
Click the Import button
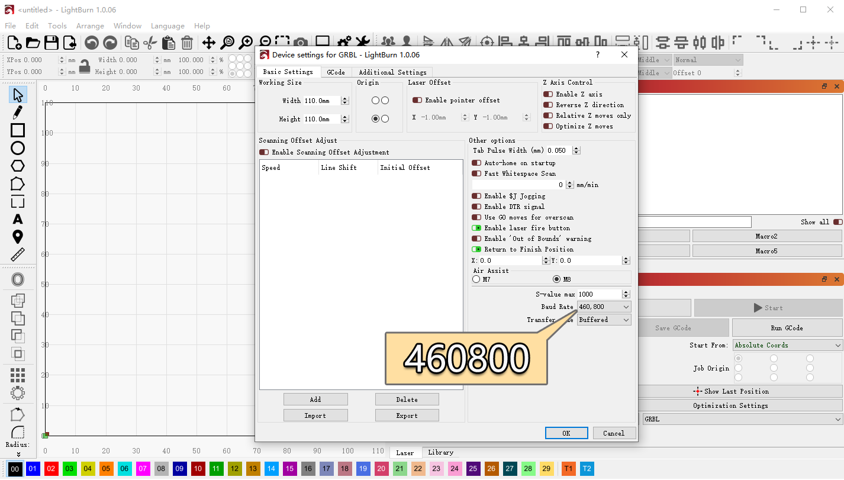pos(315,415)
